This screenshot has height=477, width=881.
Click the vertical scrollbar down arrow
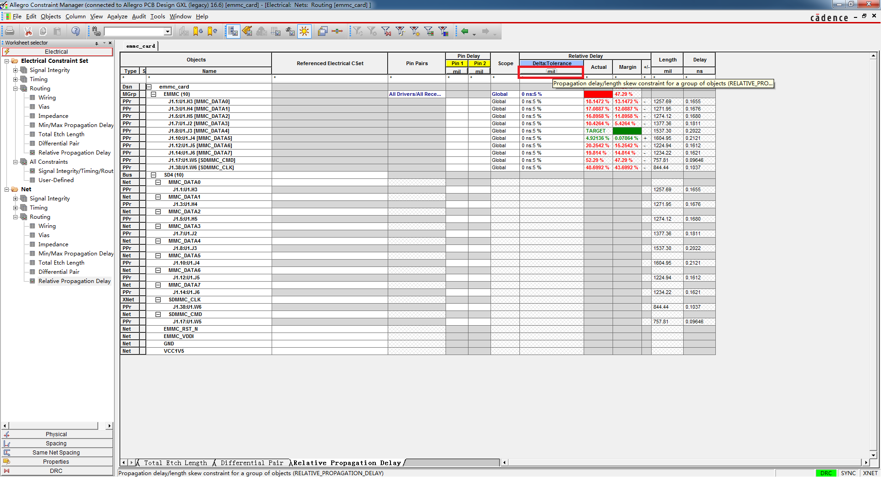pyautogui.click(x=873, y=455)
